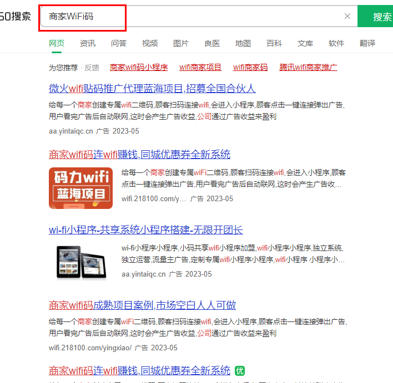Click the green 优 badge icon
The image size is (393, 383).
[240, 371]
